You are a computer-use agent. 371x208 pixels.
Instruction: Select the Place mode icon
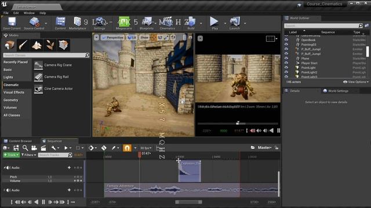click(x=10, y=45)
